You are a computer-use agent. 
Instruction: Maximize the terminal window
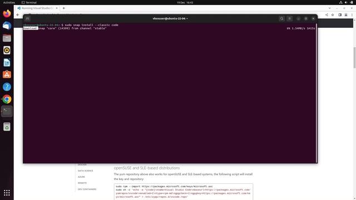pos(306,18)
